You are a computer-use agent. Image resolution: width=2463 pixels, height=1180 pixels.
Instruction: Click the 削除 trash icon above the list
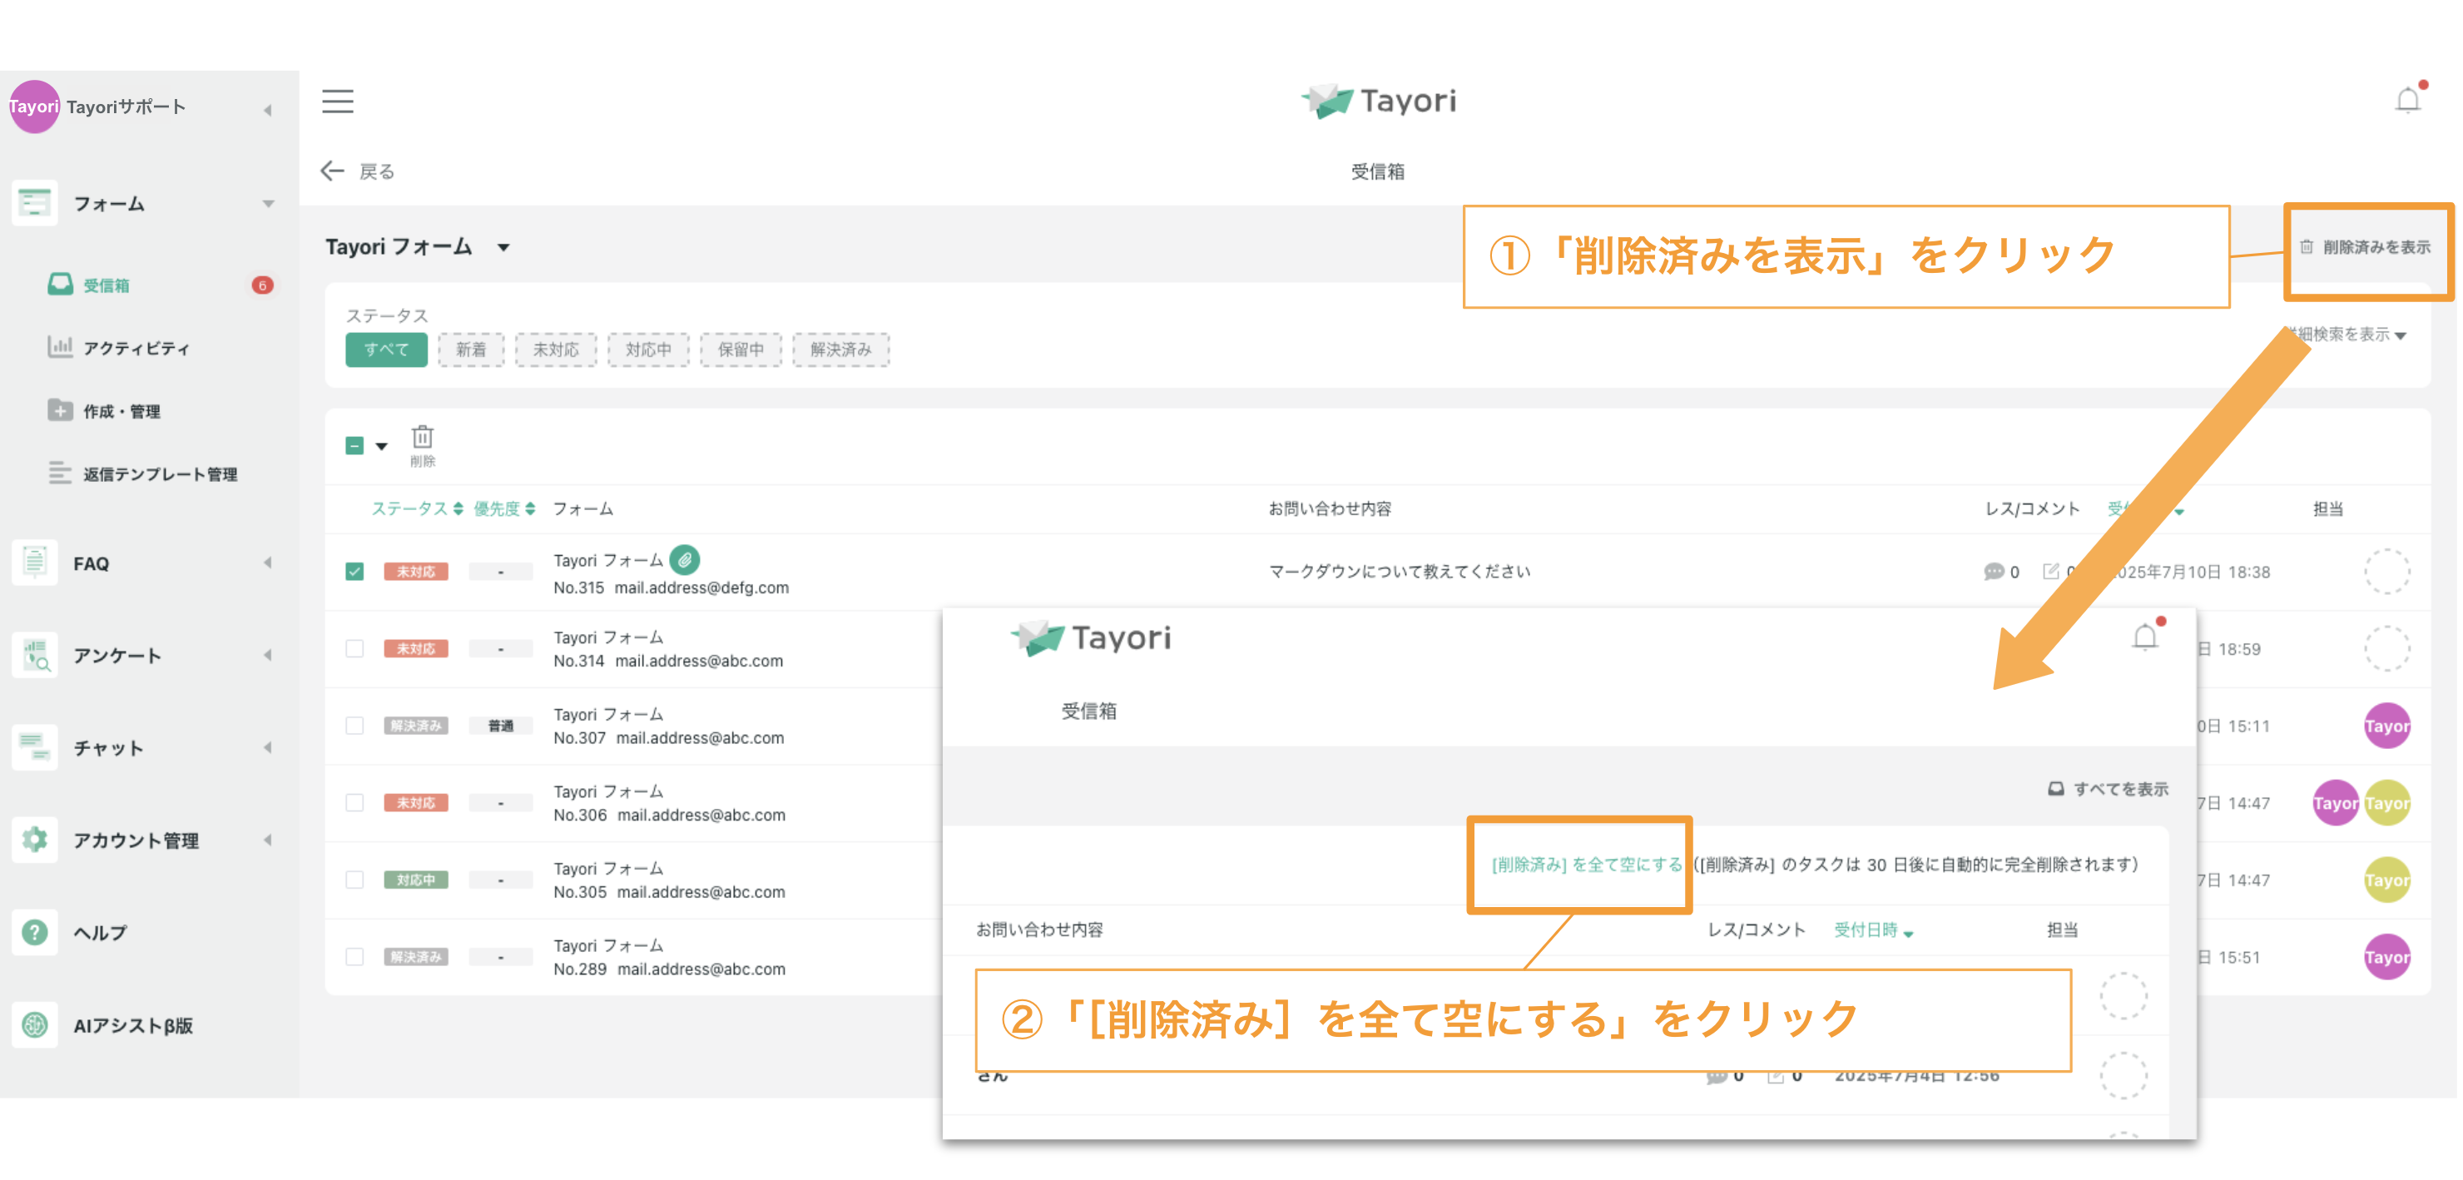click(424, 437)
